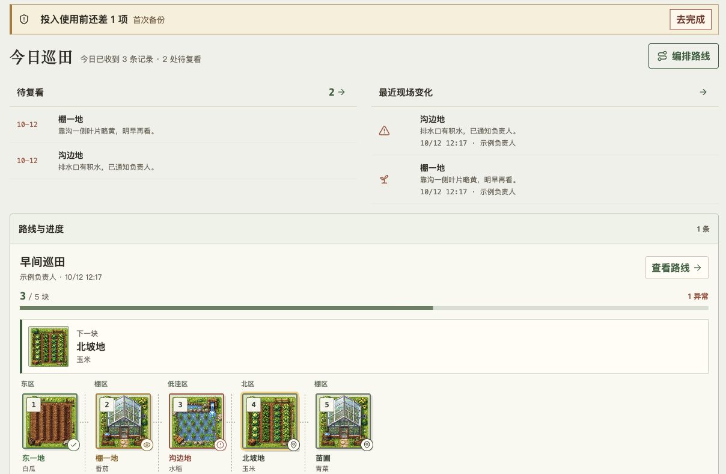Click the 早间巡田 progress bar
This screenshot has height=474, width=726.
[x=364, y=308]
